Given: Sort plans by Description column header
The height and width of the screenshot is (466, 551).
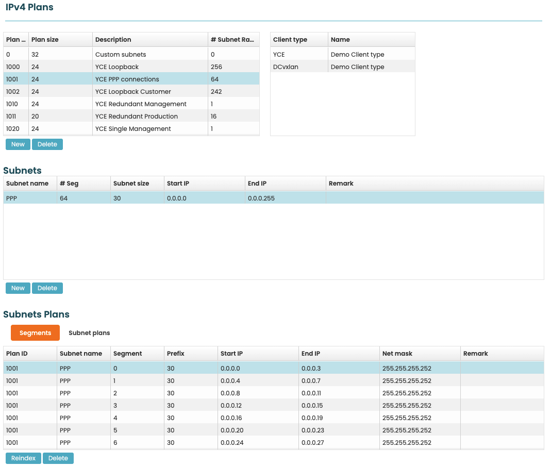Looking at the screenshot, I should 150,40.
